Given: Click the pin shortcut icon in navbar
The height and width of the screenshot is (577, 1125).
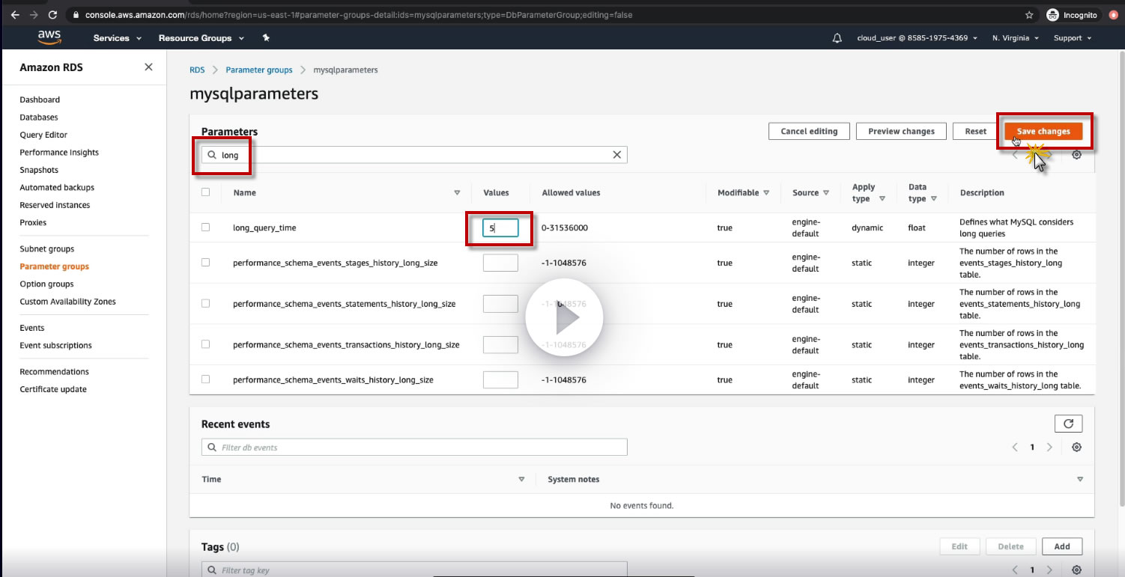Looking at the screenshot, I should pyautogui.click(x=266, y=38).
